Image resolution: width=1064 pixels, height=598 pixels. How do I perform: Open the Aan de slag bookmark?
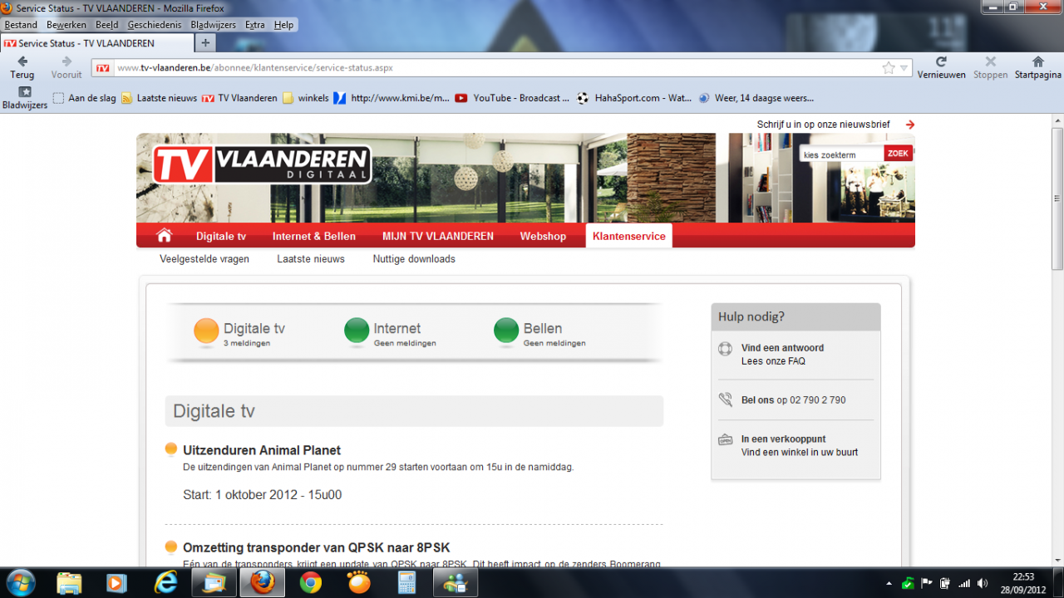click(x=85, y=98)
